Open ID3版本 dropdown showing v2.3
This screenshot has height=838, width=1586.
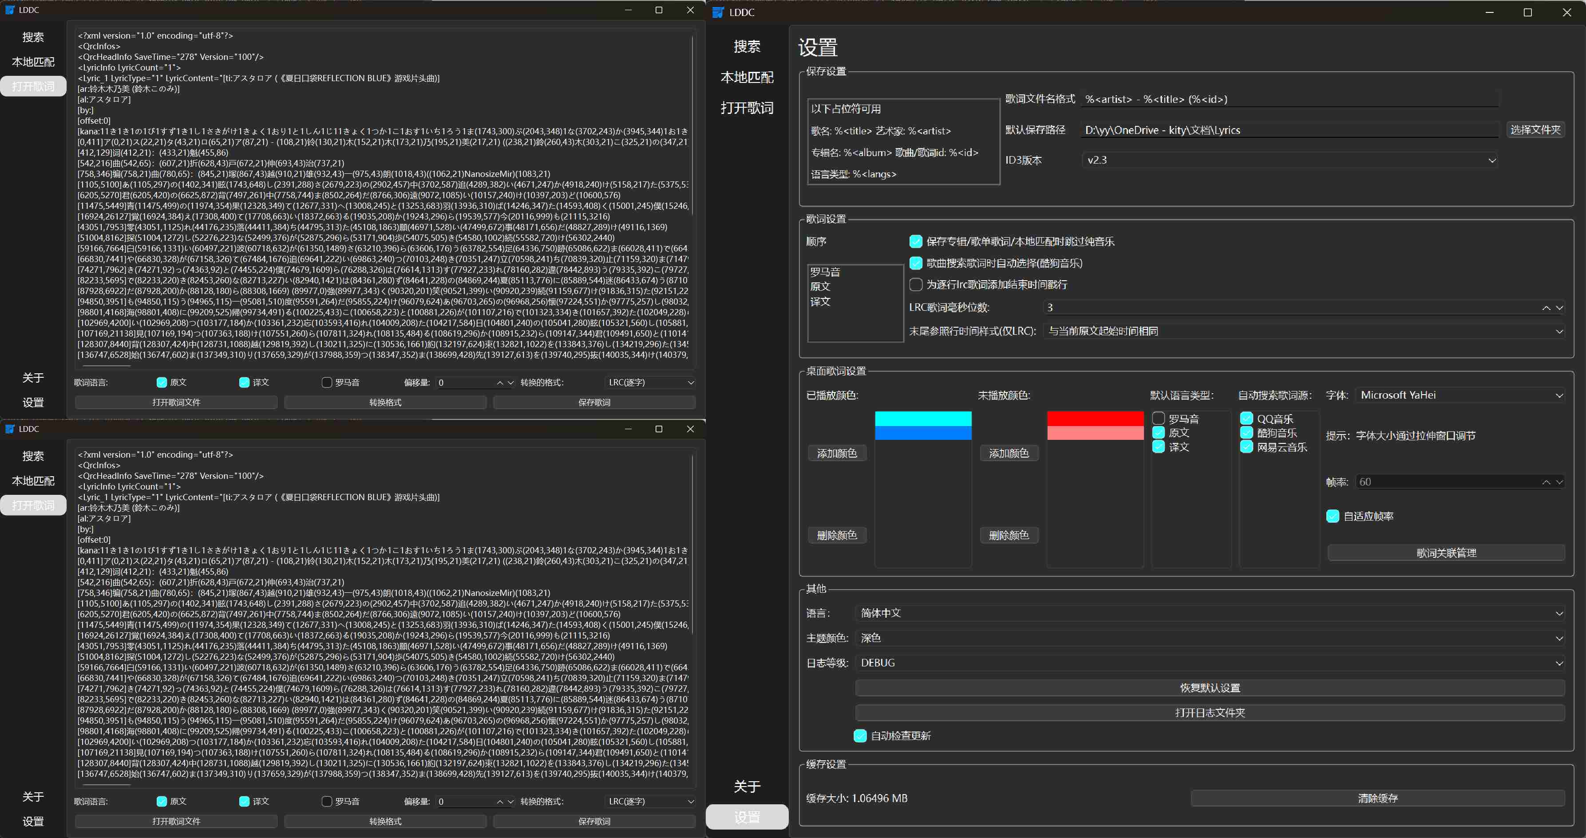point(1290,161)
